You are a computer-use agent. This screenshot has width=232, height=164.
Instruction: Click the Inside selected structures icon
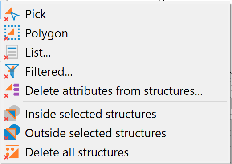12,113
